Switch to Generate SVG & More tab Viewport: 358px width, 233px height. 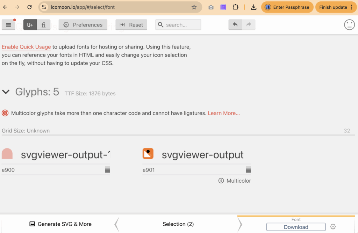[x=60, y=224]
